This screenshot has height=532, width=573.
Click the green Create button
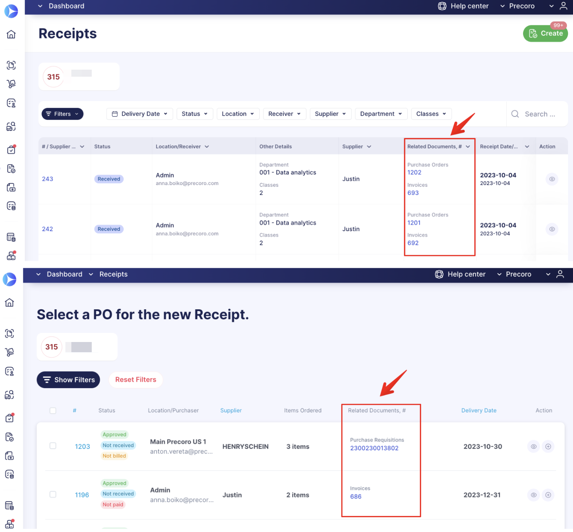[545, 33]
